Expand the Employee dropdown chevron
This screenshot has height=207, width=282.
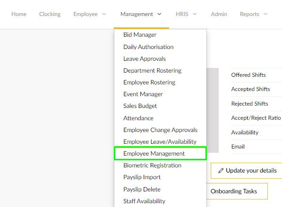click(x=104, y=14)
